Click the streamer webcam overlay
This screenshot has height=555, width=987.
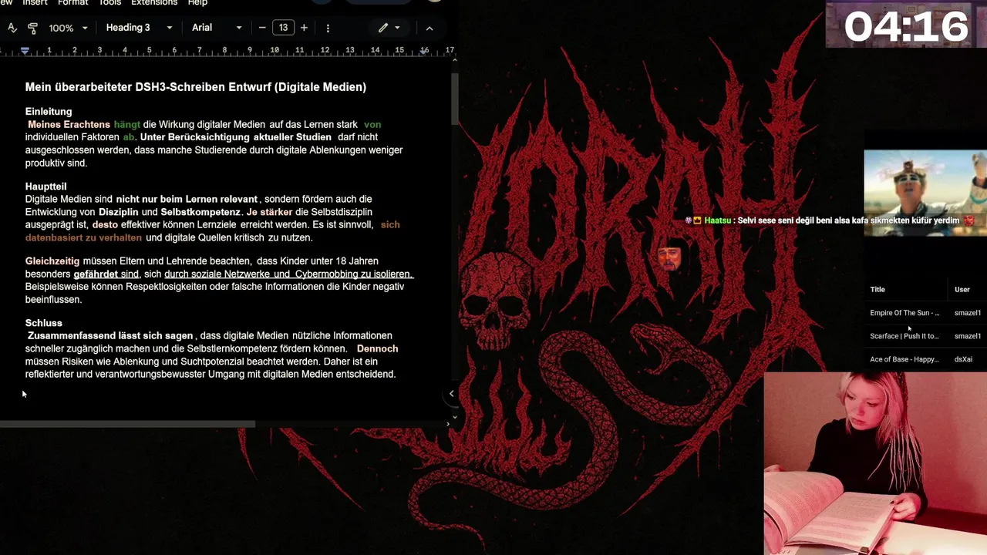[x=875, y=463]
